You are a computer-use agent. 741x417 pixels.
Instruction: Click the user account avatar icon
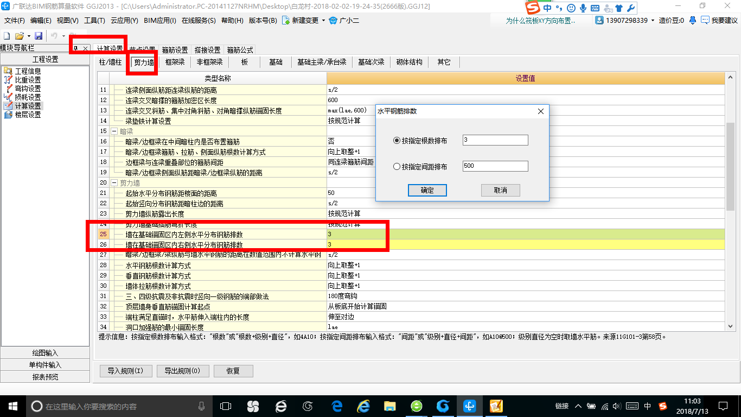tap(599, 20)
